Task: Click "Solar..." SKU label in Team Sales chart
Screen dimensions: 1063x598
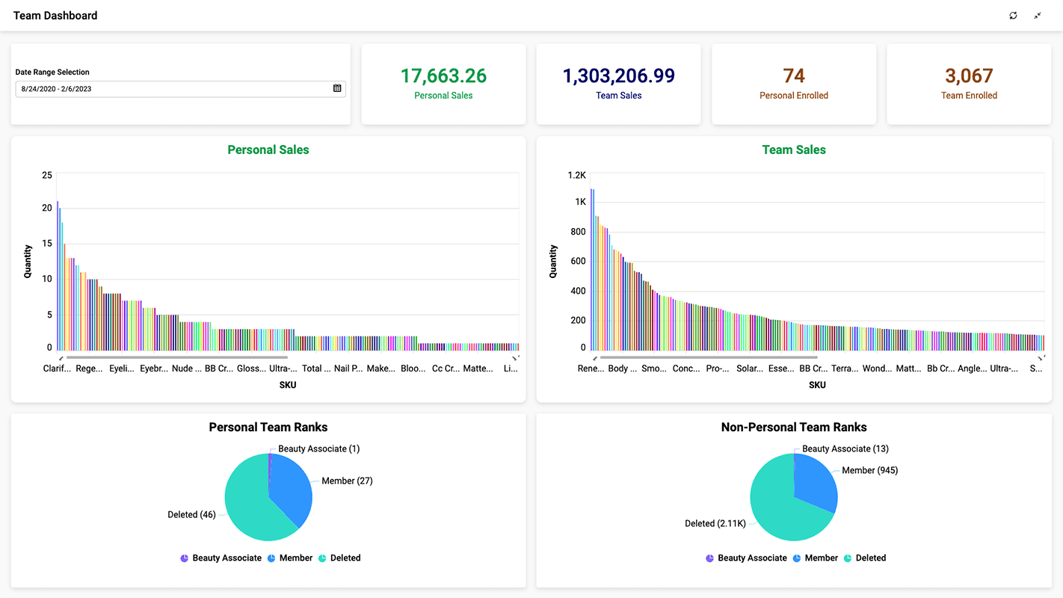Action: click(750, 369)
